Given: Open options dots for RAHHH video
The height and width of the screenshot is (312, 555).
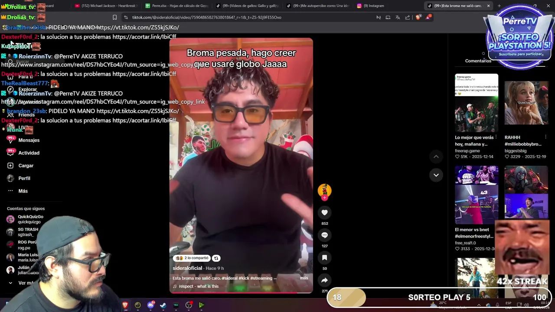Looking at the screenshot, I should pos(545,137).
